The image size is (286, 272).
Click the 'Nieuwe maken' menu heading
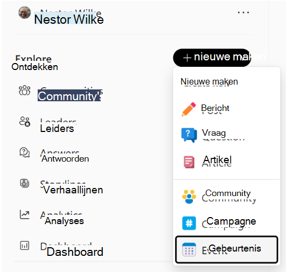click(209, 81)
